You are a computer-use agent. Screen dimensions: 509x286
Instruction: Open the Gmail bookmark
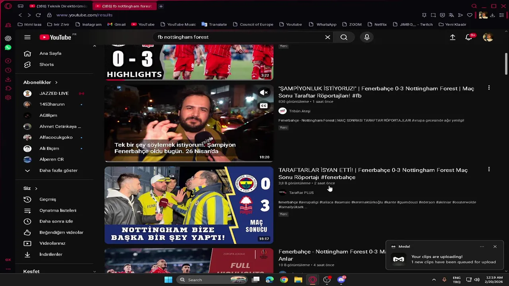(x=117, y=24)
